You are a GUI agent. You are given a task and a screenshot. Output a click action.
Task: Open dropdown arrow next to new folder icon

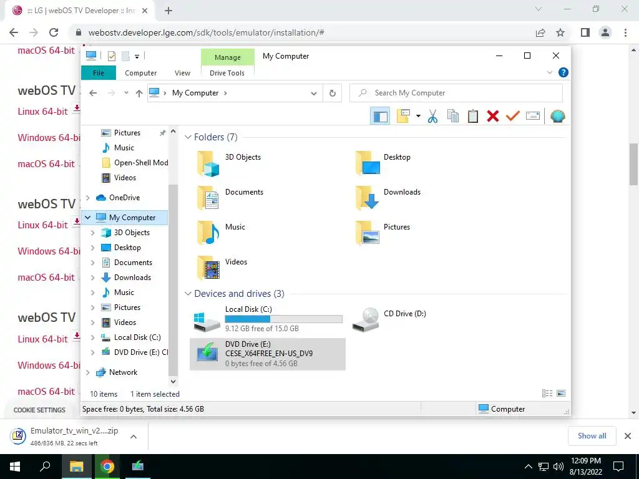point(418,117)
